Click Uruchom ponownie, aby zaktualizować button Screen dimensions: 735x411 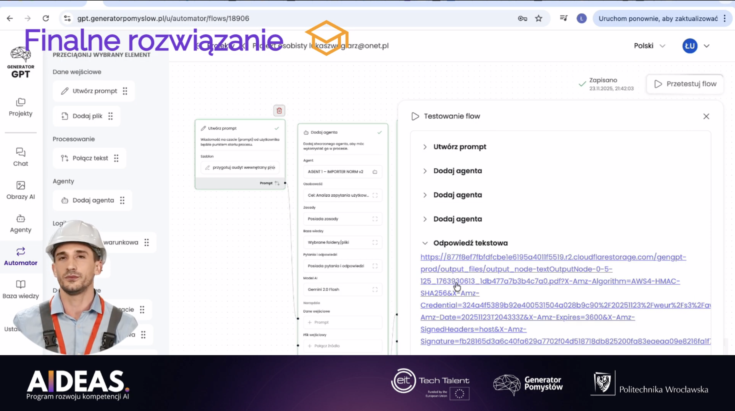coord(658,19)
